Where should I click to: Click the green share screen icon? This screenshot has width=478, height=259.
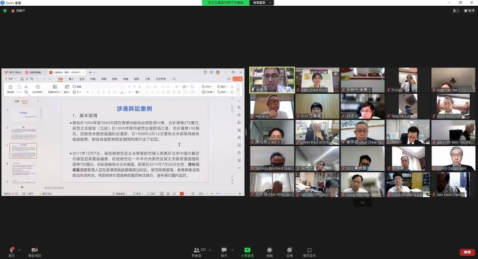point(247,250)
